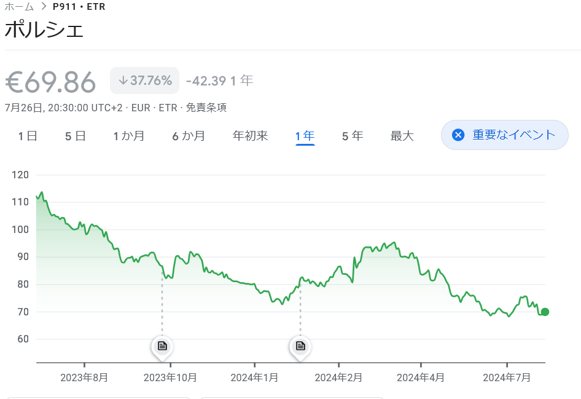Viewport: 581px width, 399px height.
Task: Open the event document marker near 2024年1月
Action: tap(300, 346)
